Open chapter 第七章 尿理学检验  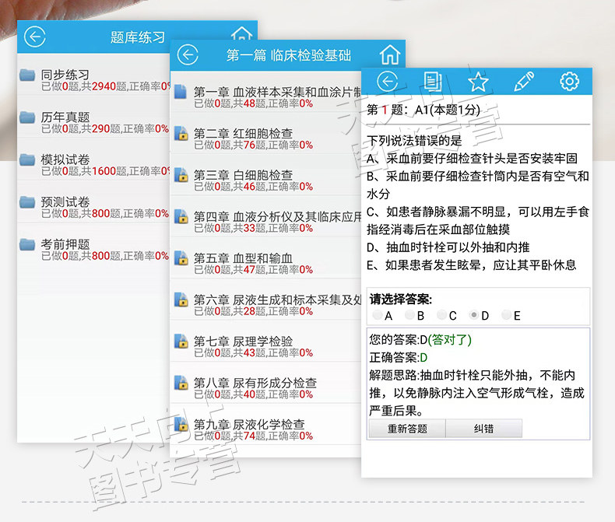click(266, 346)
